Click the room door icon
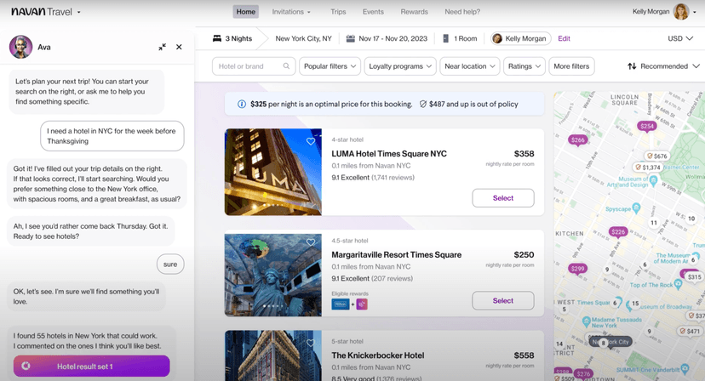This screenshot has width=705, height=381. pyautogui.click(x=445, y=38)
